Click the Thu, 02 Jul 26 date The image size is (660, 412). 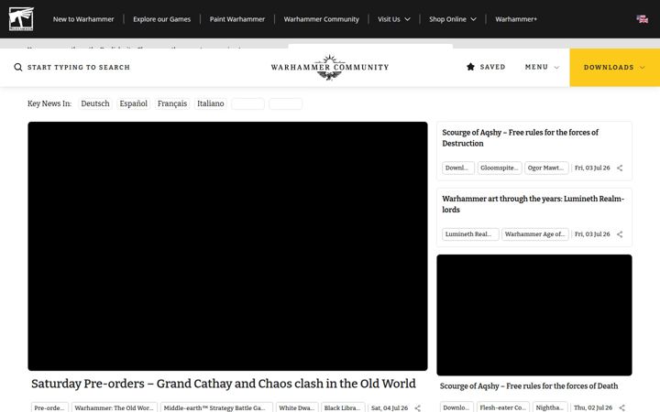pyautogui.click(x=593, y=407)
